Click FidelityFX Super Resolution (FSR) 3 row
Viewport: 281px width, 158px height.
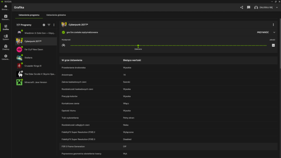pos(168,139)
